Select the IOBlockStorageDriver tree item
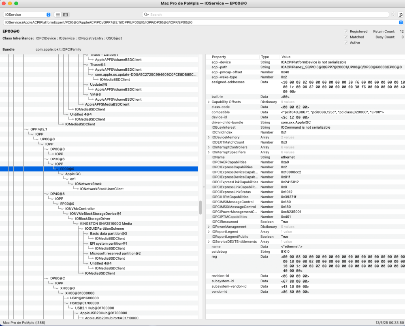The height and width of the screenshot is (326, 405). click(x=92, y=219)
